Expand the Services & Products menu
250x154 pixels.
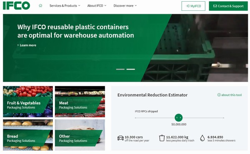point(65,5)
